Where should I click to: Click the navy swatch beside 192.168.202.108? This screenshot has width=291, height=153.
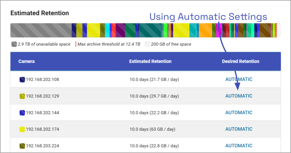point(22,80)
